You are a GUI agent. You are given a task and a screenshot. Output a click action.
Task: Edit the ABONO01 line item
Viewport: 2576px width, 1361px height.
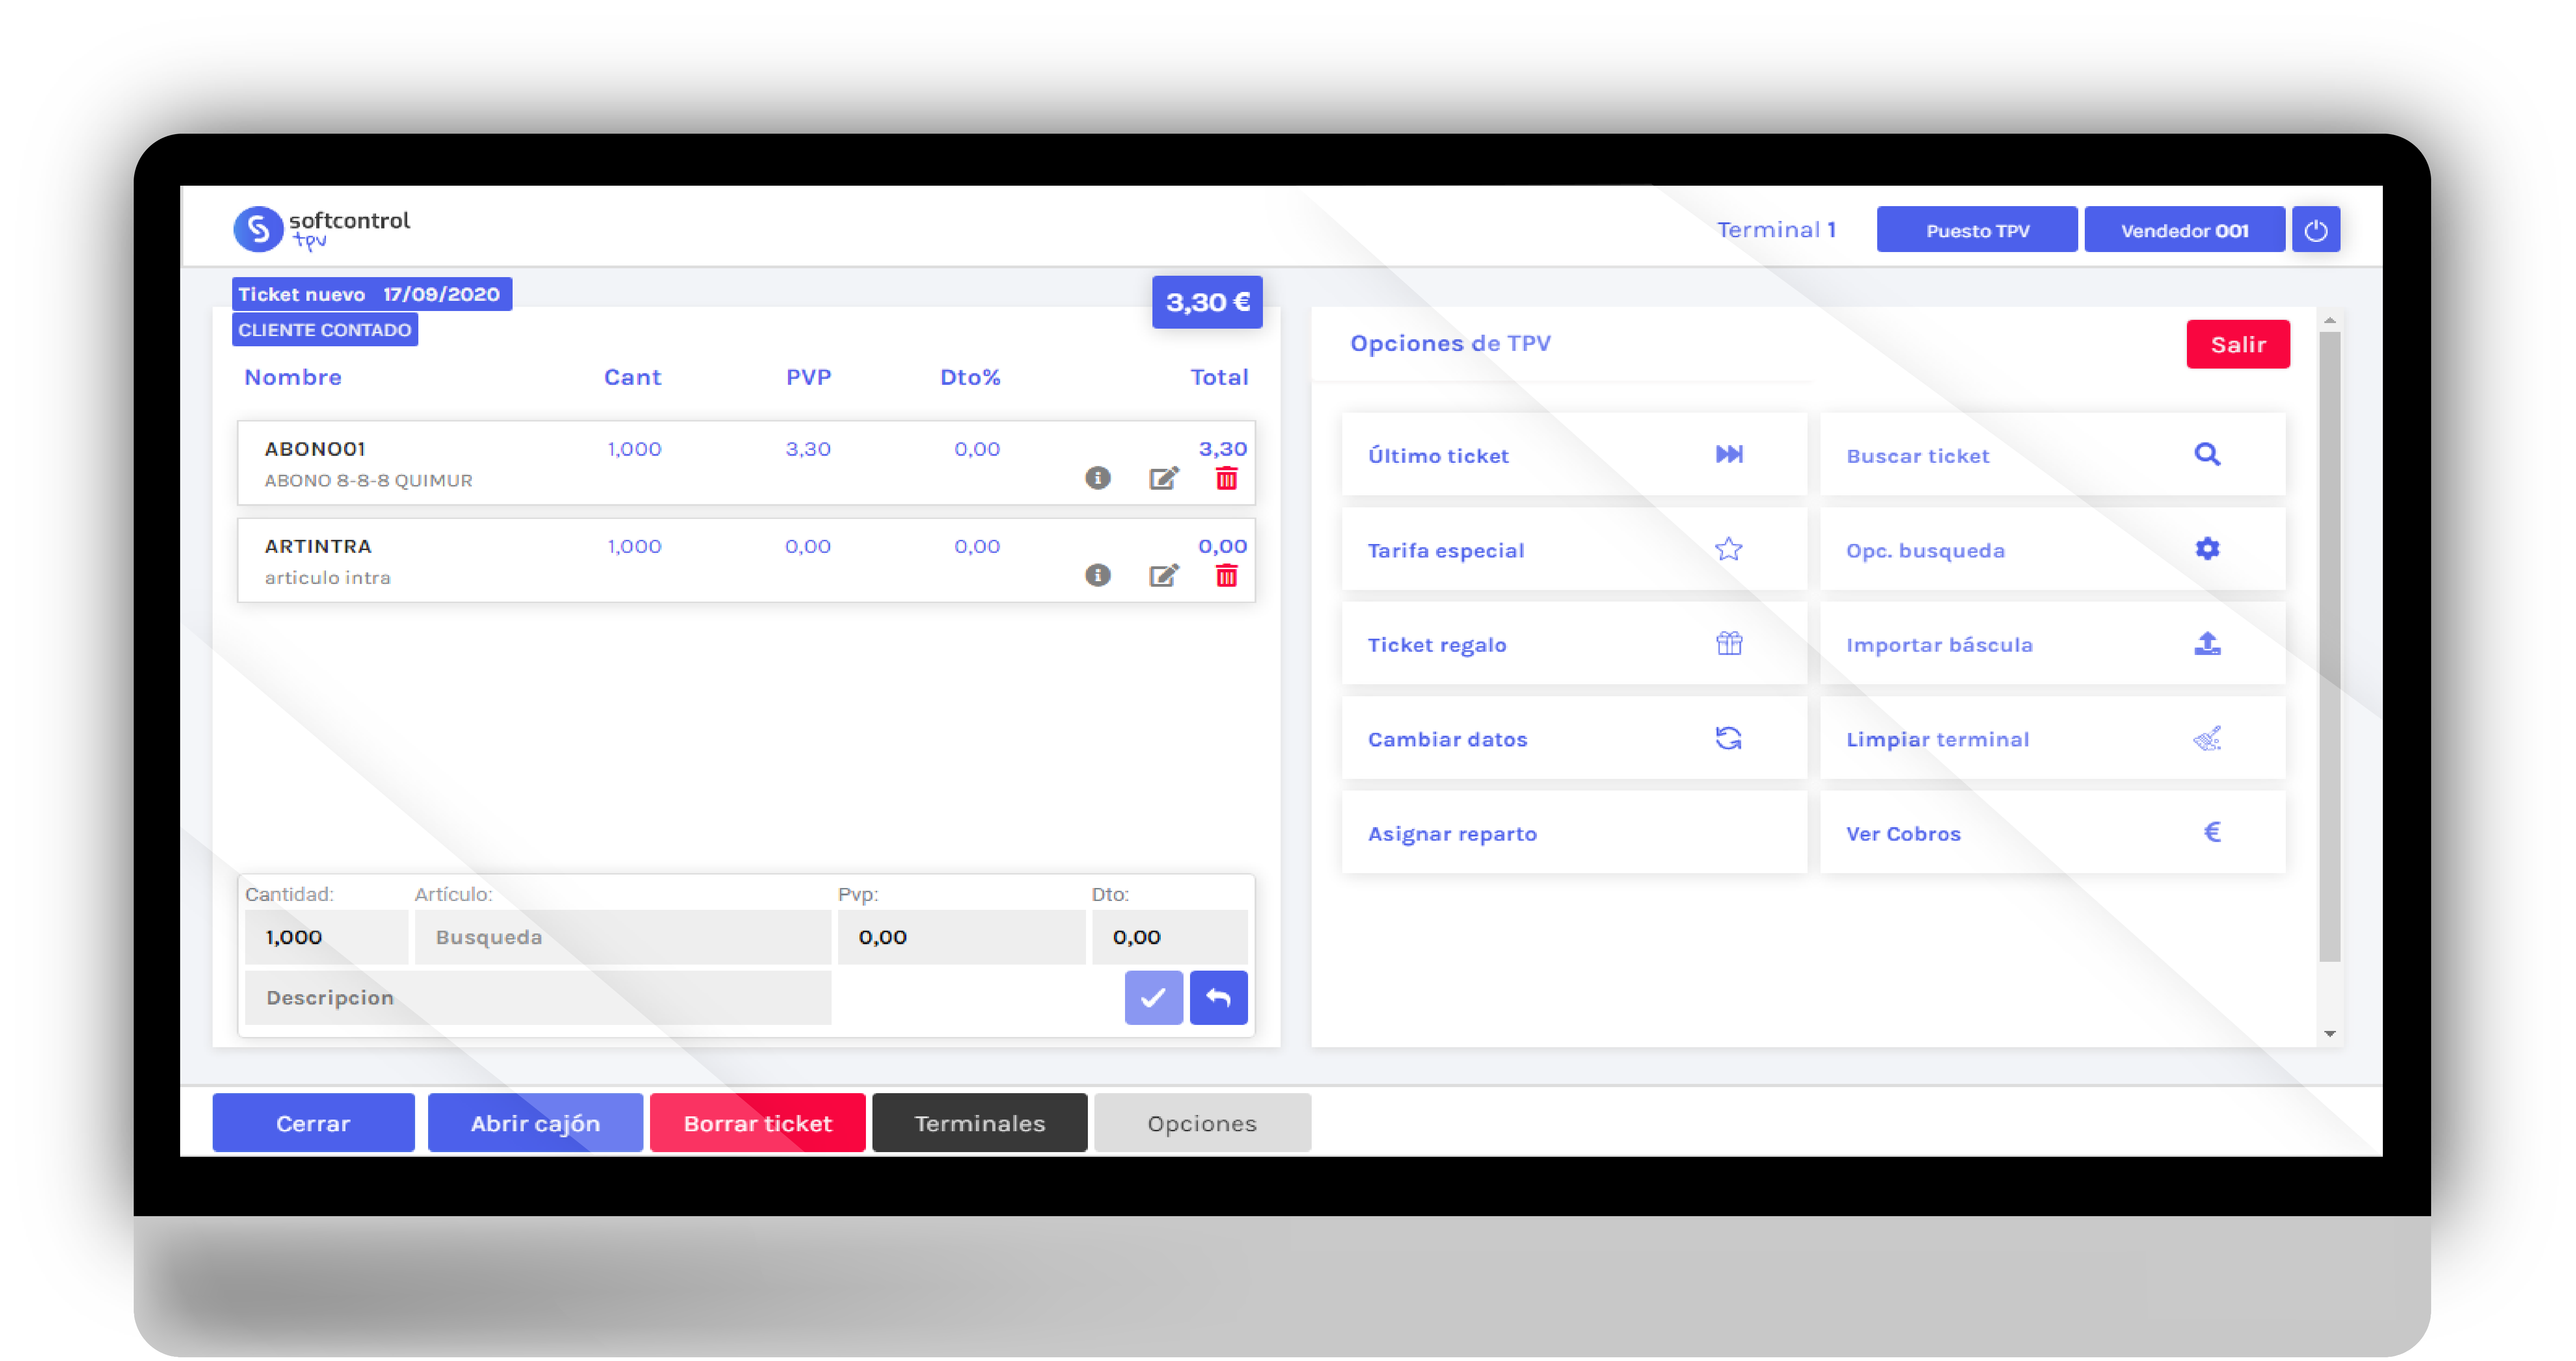pyautogui.click(x=1163, y=478)
